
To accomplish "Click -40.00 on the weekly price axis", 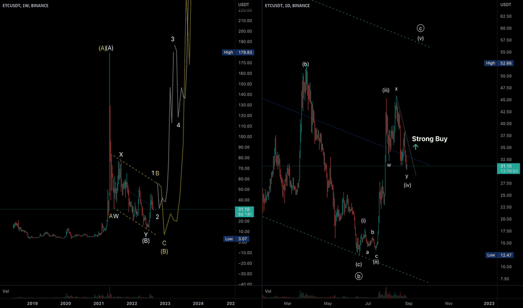I will click(245, 284).
